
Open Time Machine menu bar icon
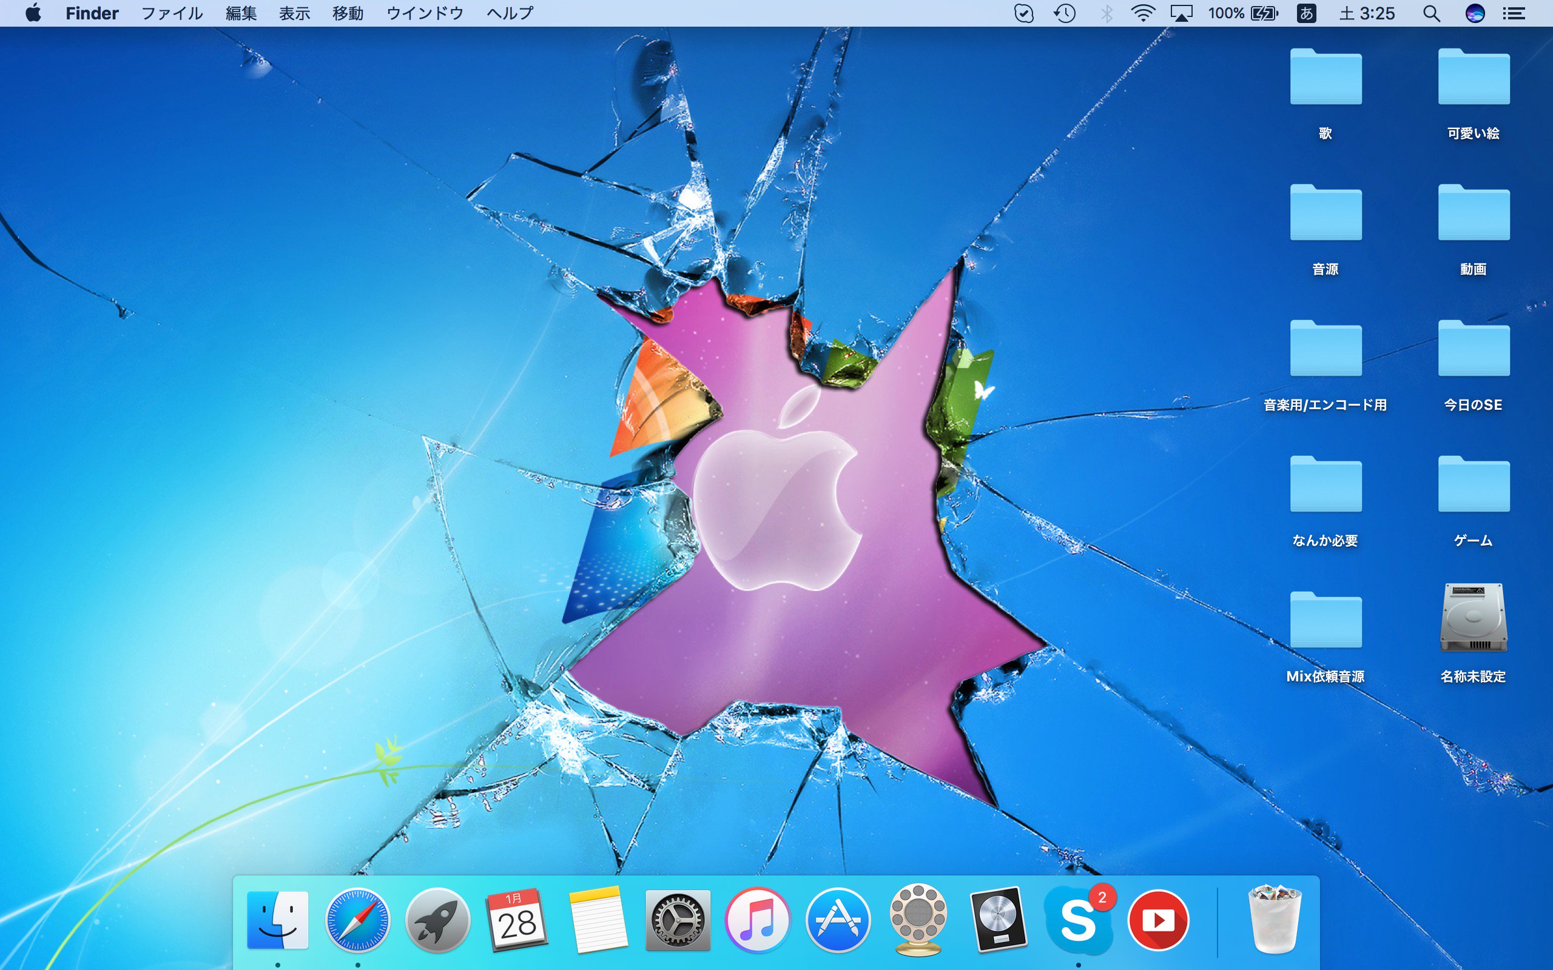pyautogui.click(x=1065, y=13)
